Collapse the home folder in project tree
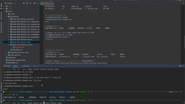 tap(4, 11)
